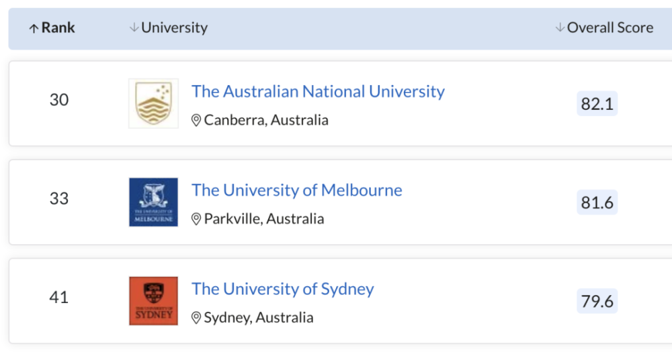Open The University of Sydney link

(x=282, y=289)
